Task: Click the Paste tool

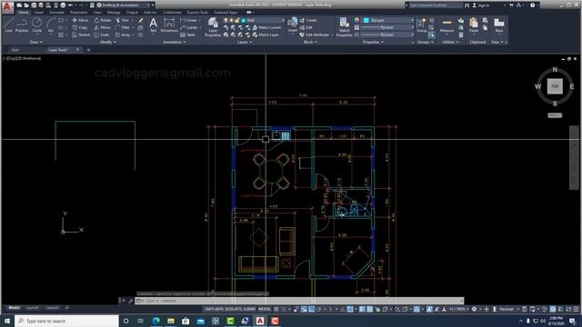Action: pos(474,25)
